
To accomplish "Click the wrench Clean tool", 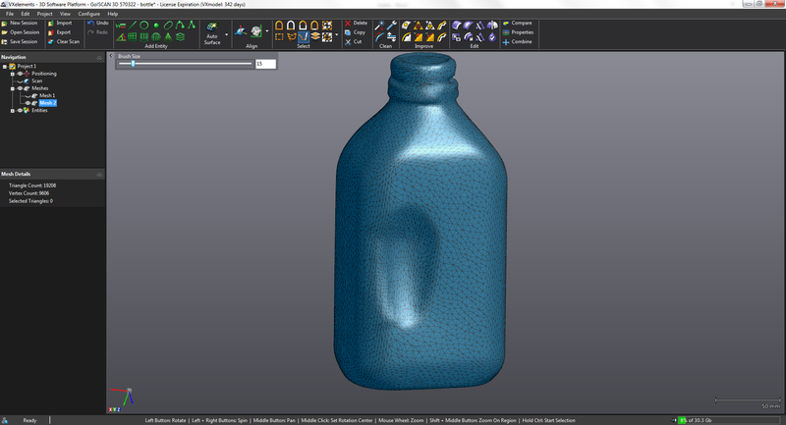I will 392,26.
